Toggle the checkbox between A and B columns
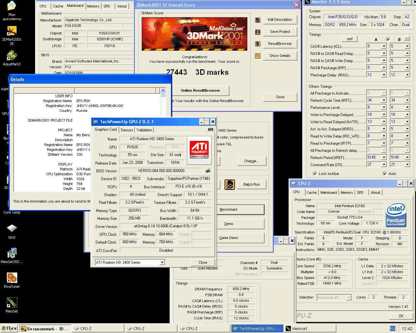 388,39
